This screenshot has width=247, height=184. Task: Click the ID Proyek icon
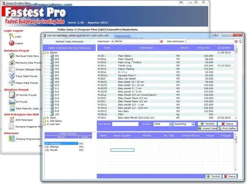[x=12, y=102]
